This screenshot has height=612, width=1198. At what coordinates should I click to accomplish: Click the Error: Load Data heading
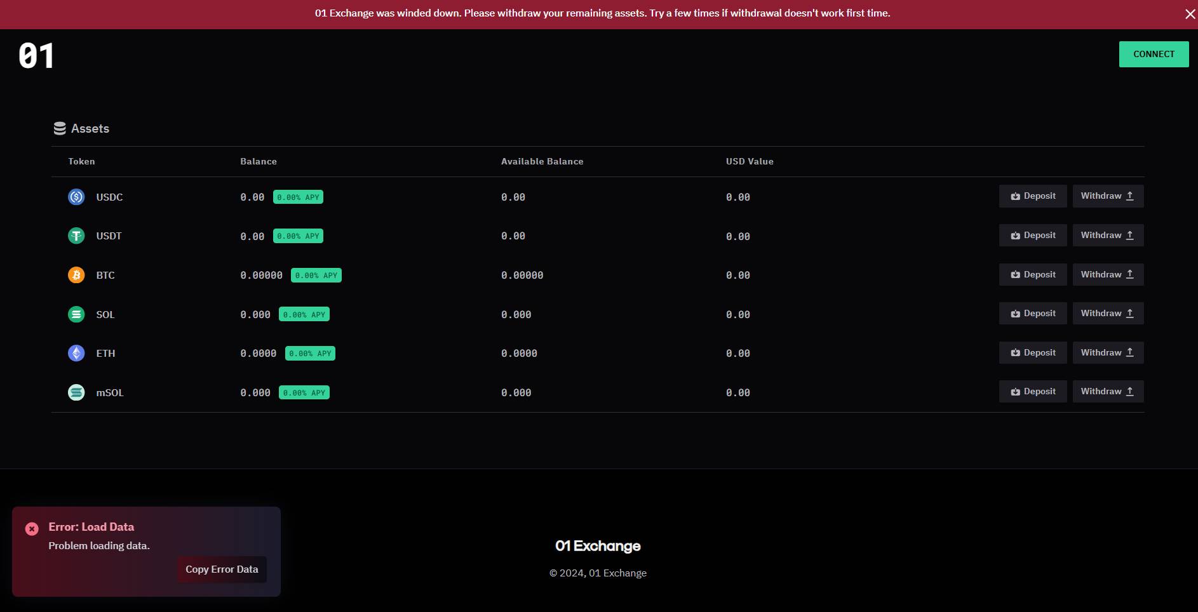(91, 527)
